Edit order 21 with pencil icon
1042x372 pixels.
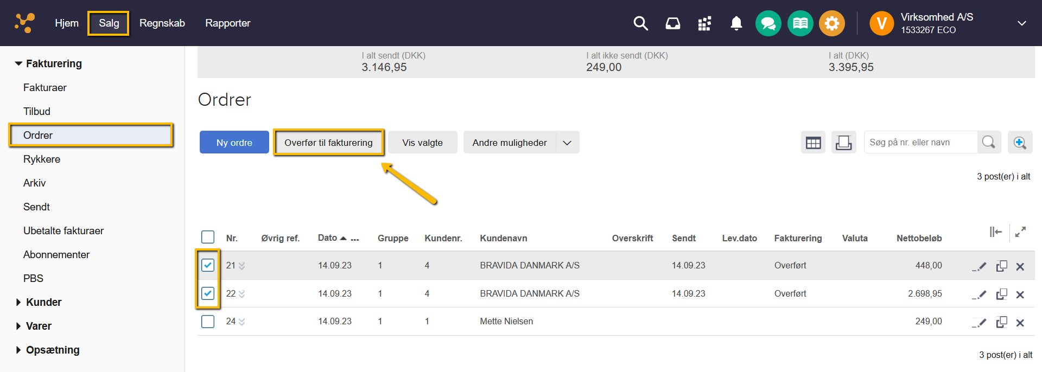(980, 266)
